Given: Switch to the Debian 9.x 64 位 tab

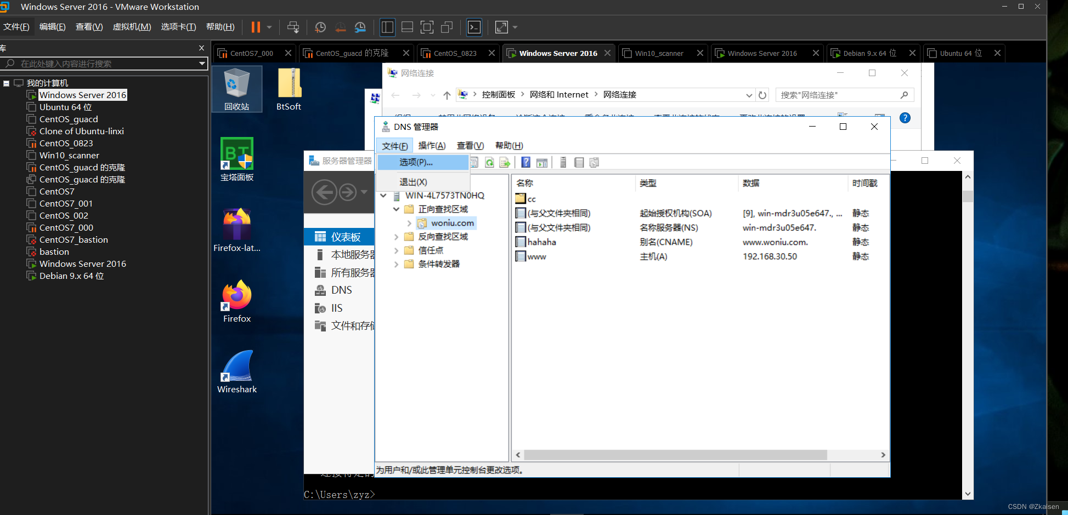Looking at the screenshot, I should 870,53.
